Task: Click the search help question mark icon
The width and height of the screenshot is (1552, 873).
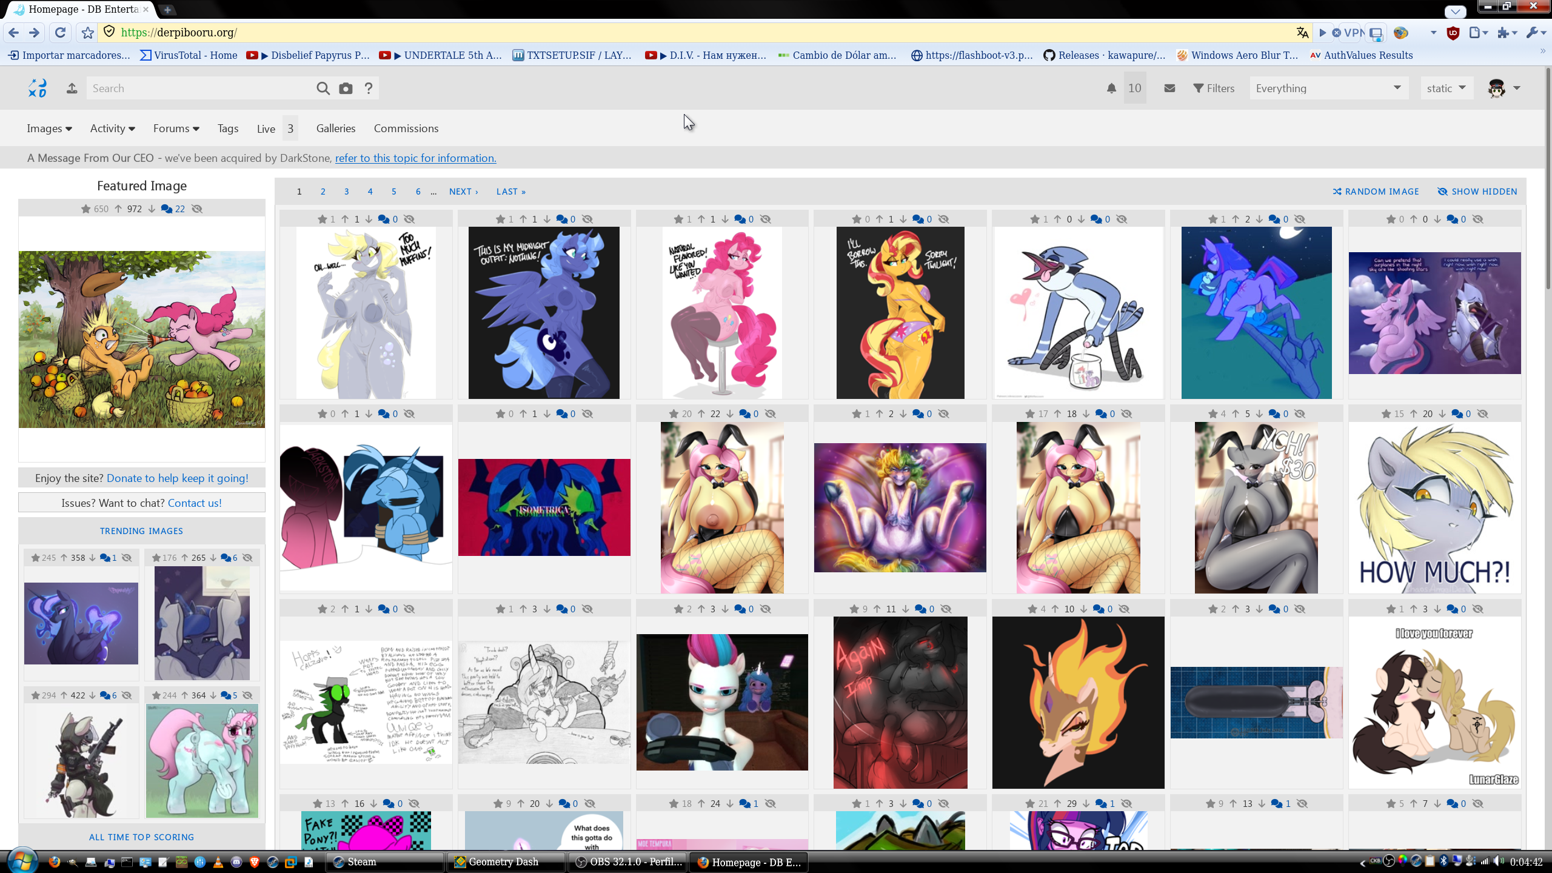Action: coord(369,89)
